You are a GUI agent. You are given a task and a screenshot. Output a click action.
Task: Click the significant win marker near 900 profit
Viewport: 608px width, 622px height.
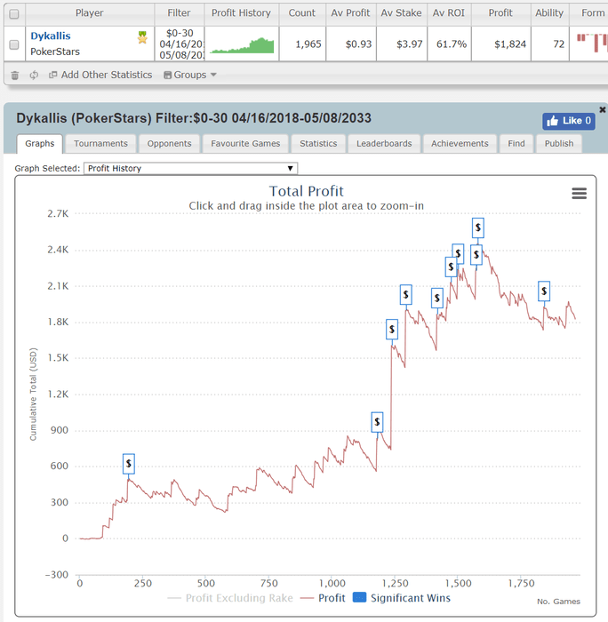point(377,422)
